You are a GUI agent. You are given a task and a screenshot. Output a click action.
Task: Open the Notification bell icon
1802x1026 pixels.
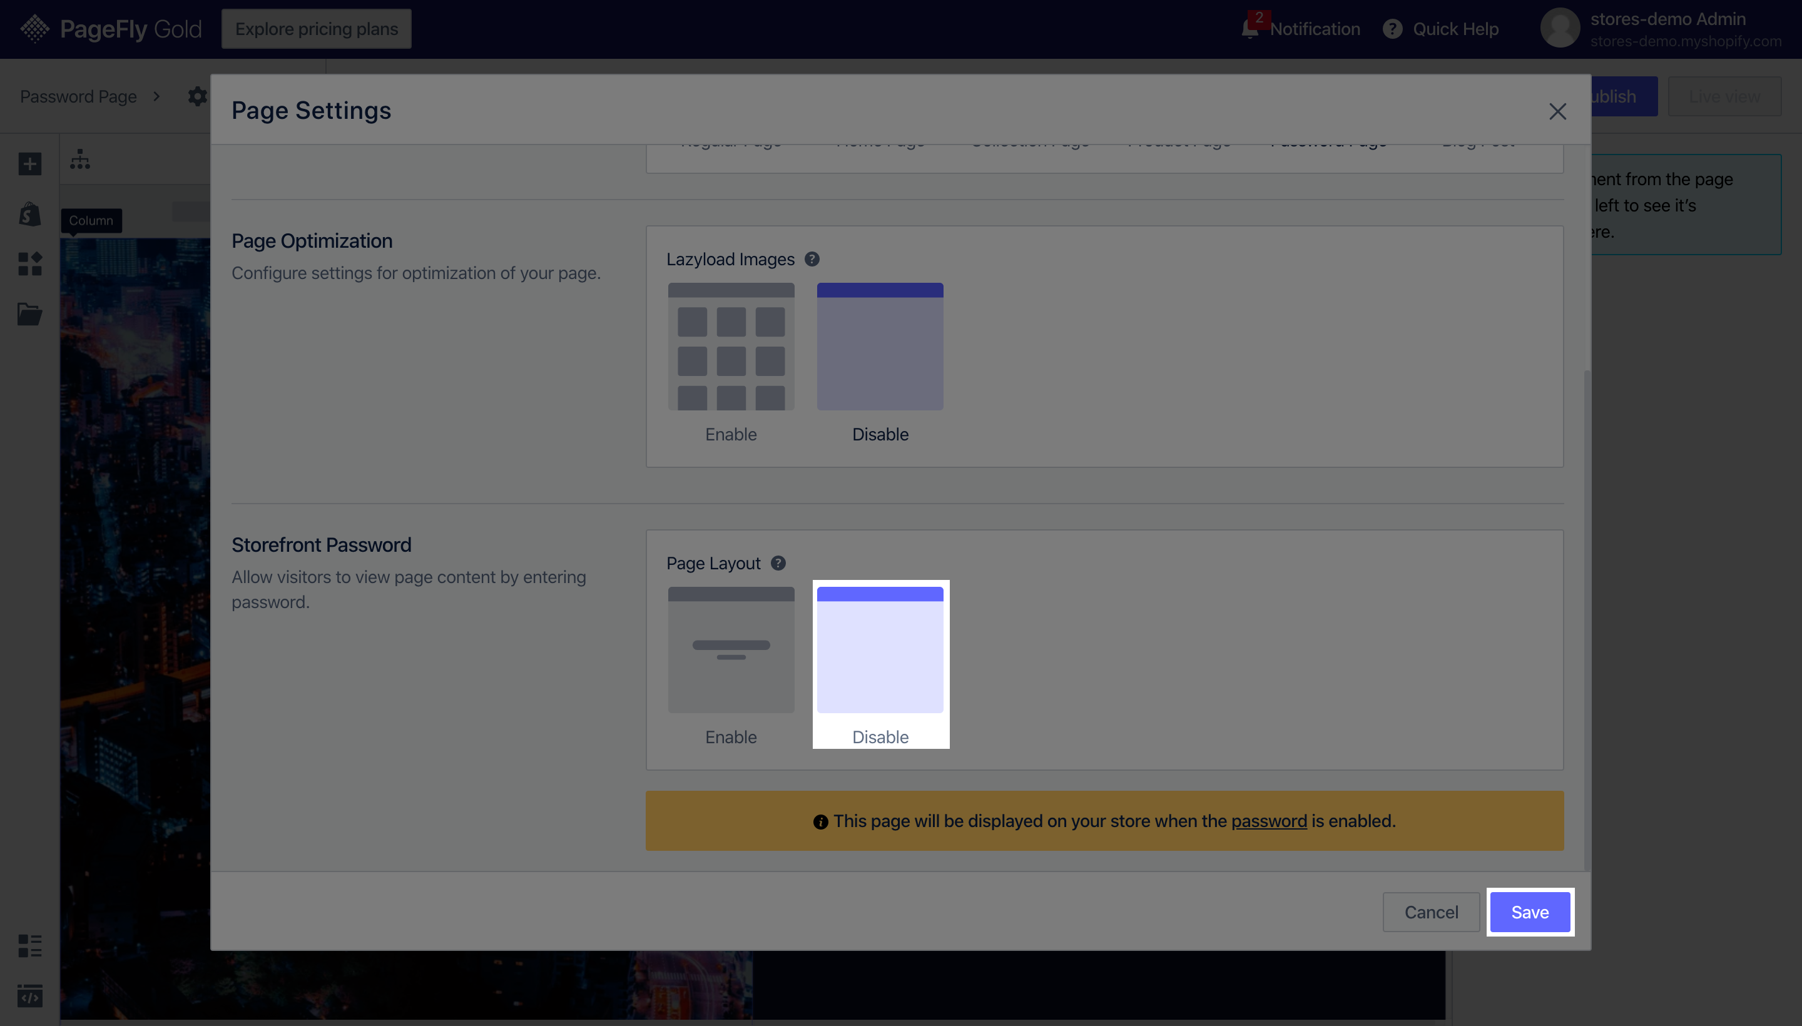[x=1250, y=29]
